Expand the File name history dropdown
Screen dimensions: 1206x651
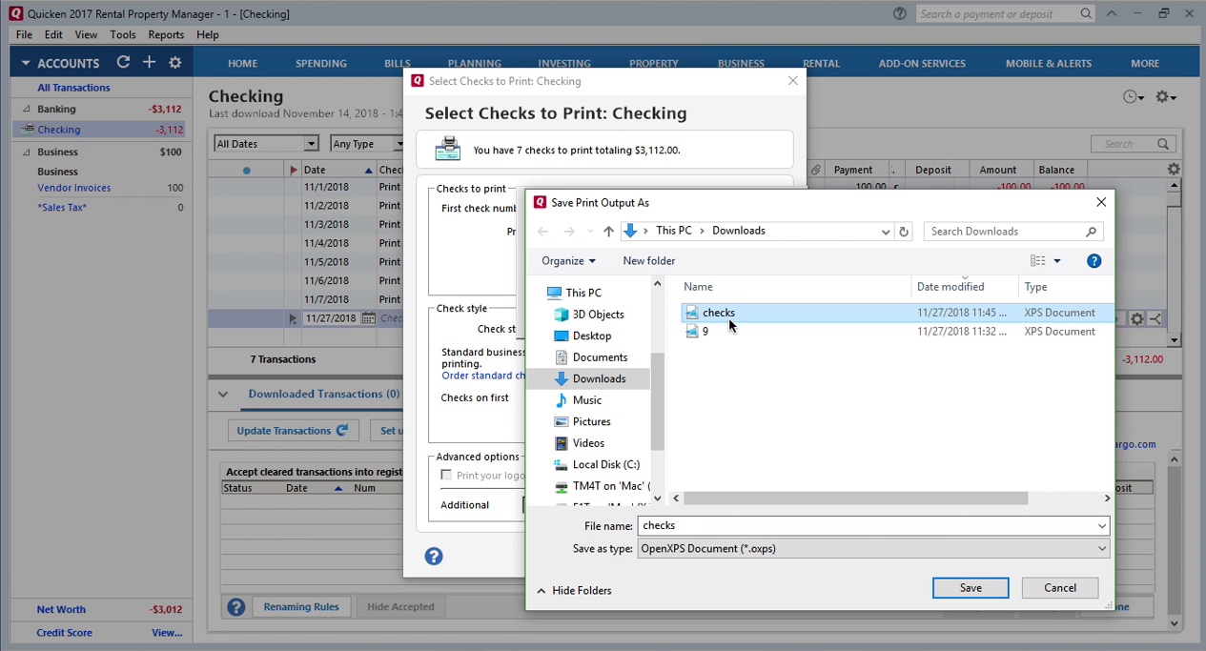(x=1102, y=526)
